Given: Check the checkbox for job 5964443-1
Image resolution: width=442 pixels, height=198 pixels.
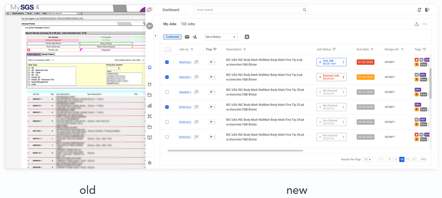Looking at the screenshot, I should coord(167,92).
